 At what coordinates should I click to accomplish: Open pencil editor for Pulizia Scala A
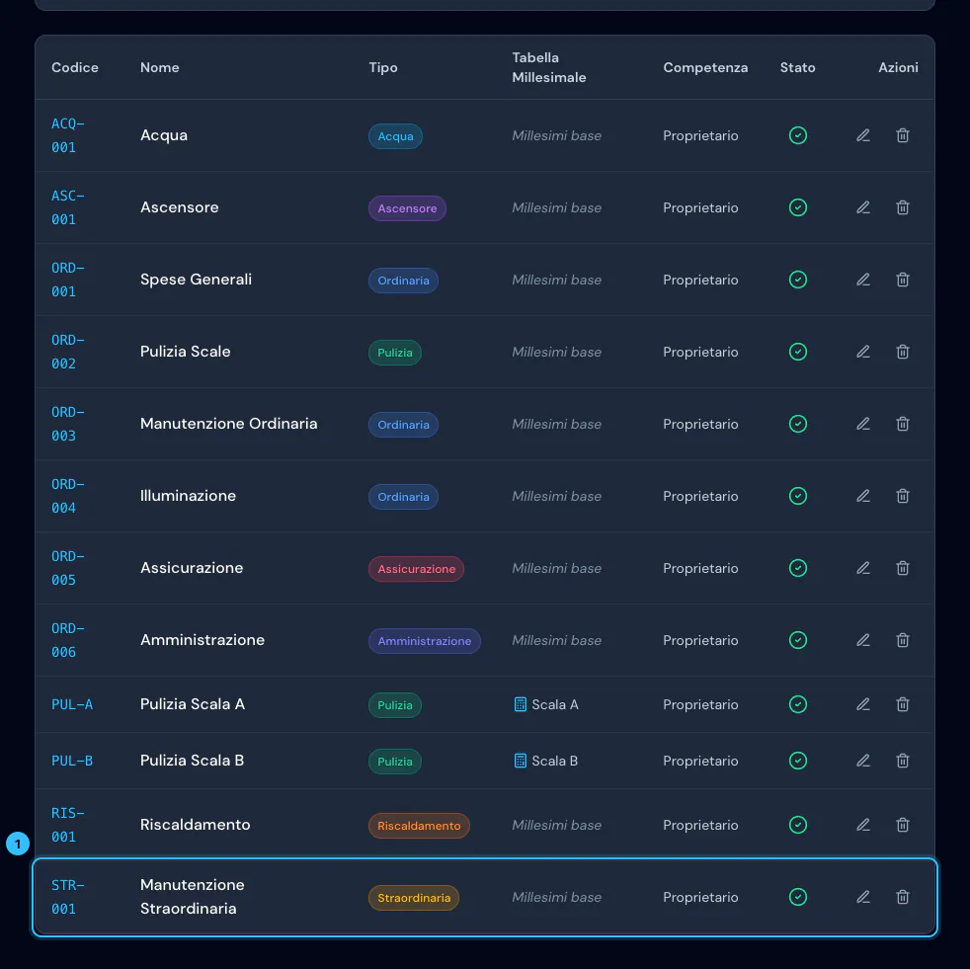[863, 704]
